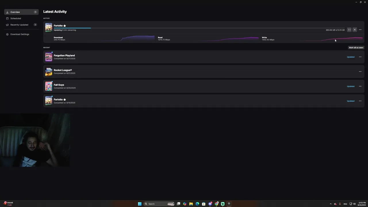
Task: Pause the active Fortnite update
Action: [349, 30]
